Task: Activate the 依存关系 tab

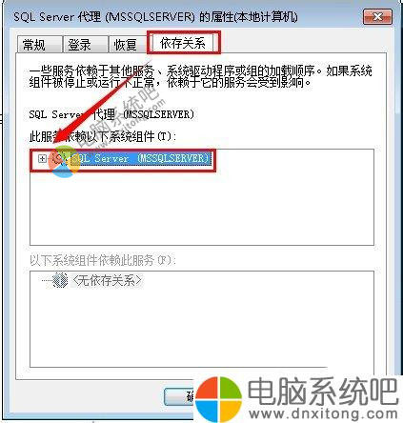Action: coord(183,43)
